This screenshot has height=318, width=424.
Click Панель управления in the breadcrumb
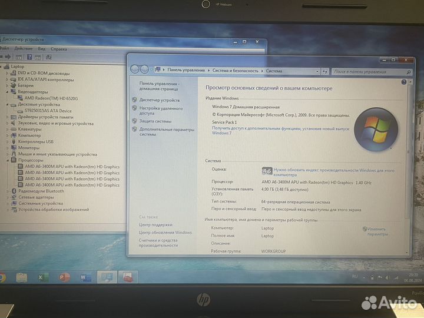[186, 70]
